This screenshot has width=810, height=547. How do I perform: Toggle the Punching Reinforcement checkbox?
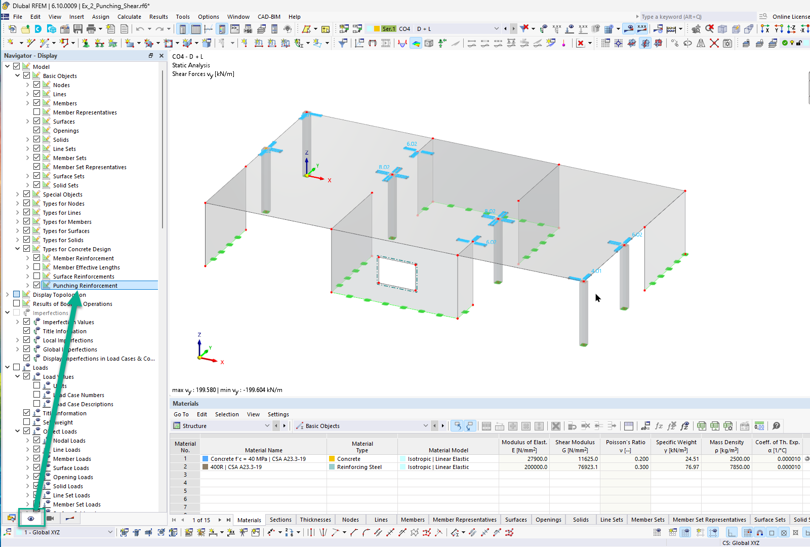click(36, 285)
